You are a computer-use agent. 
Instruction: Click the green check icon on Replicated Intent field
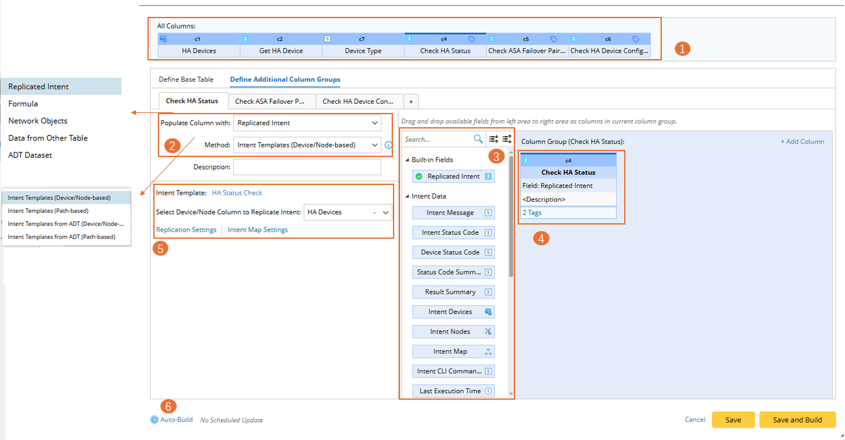click(420, 177)
